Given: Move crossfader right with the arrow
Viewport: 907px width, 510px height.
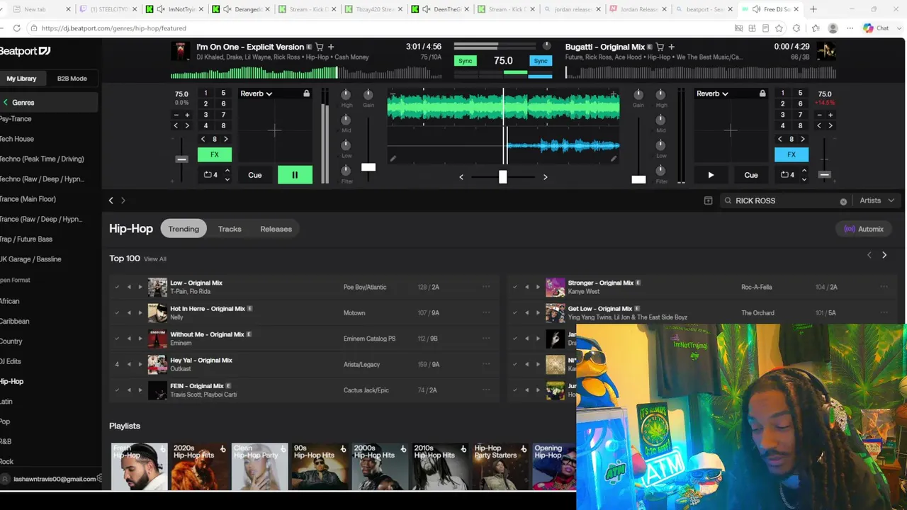Looking at the screenshot, I should [545, 177].
